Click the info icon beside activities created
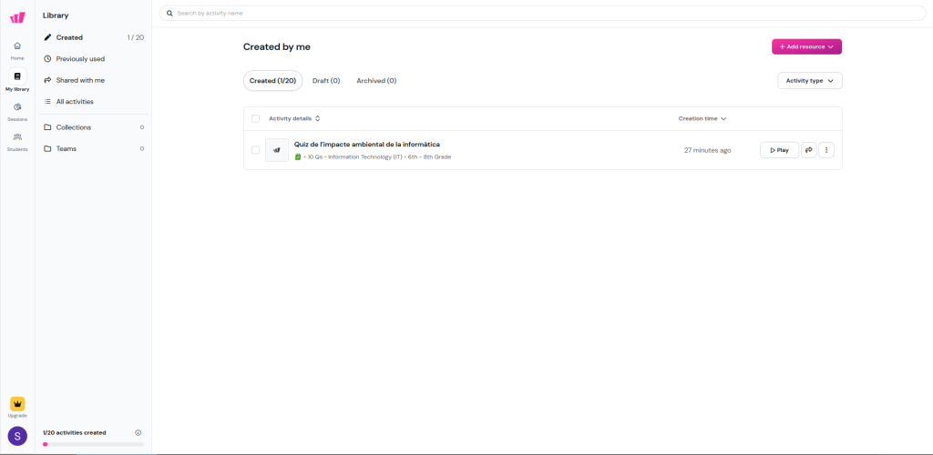 tap(138, 433)
